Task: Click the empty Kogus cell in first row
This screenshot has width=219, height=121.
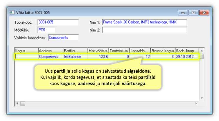Action: (26, 57)
